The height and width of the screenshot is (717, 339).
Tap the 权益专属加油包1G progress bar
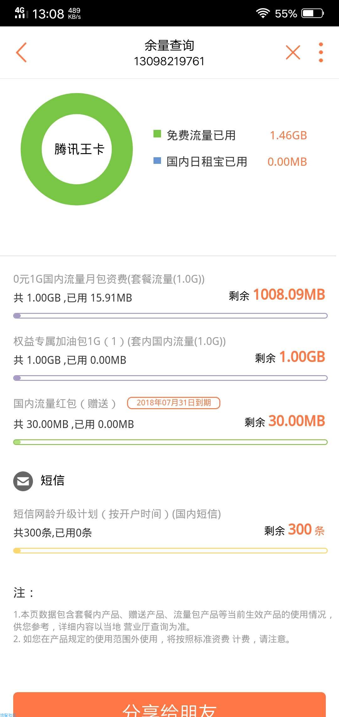pos(170,378)
